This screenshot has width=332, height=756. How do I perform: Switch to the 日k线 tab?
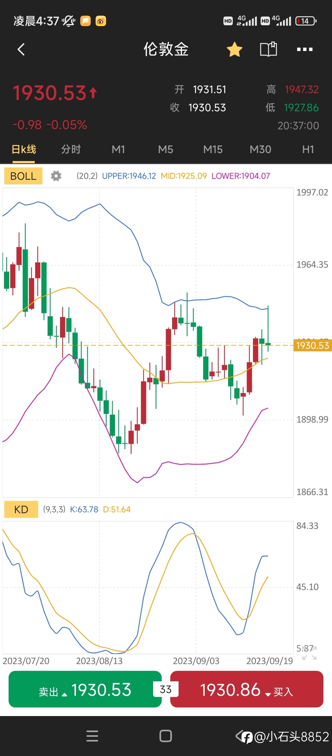click(24, 150)
